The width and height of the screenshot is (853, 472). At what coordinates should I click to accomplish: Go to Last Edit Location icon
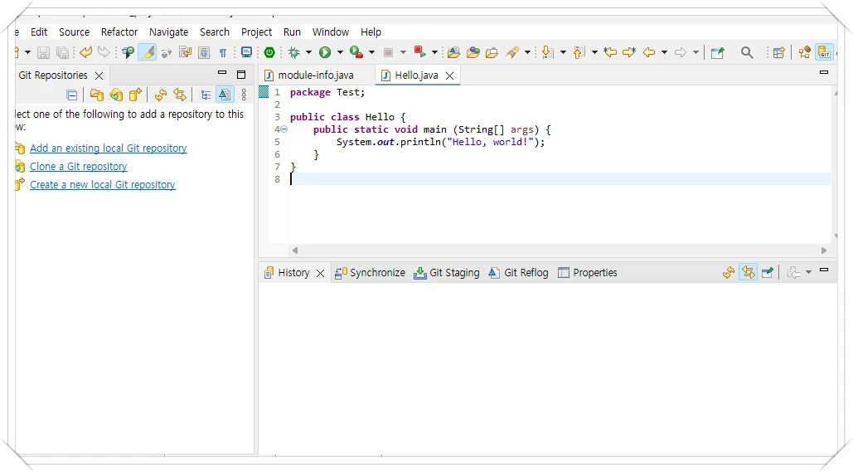pos(610,52)
